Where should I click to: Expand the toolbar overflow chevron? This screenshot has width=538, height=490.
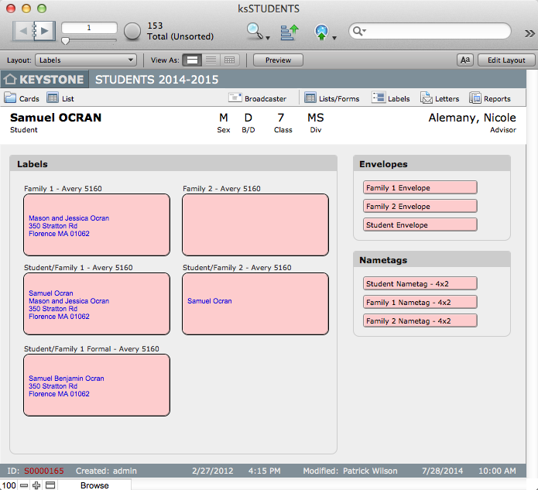[x=529, y=33]
